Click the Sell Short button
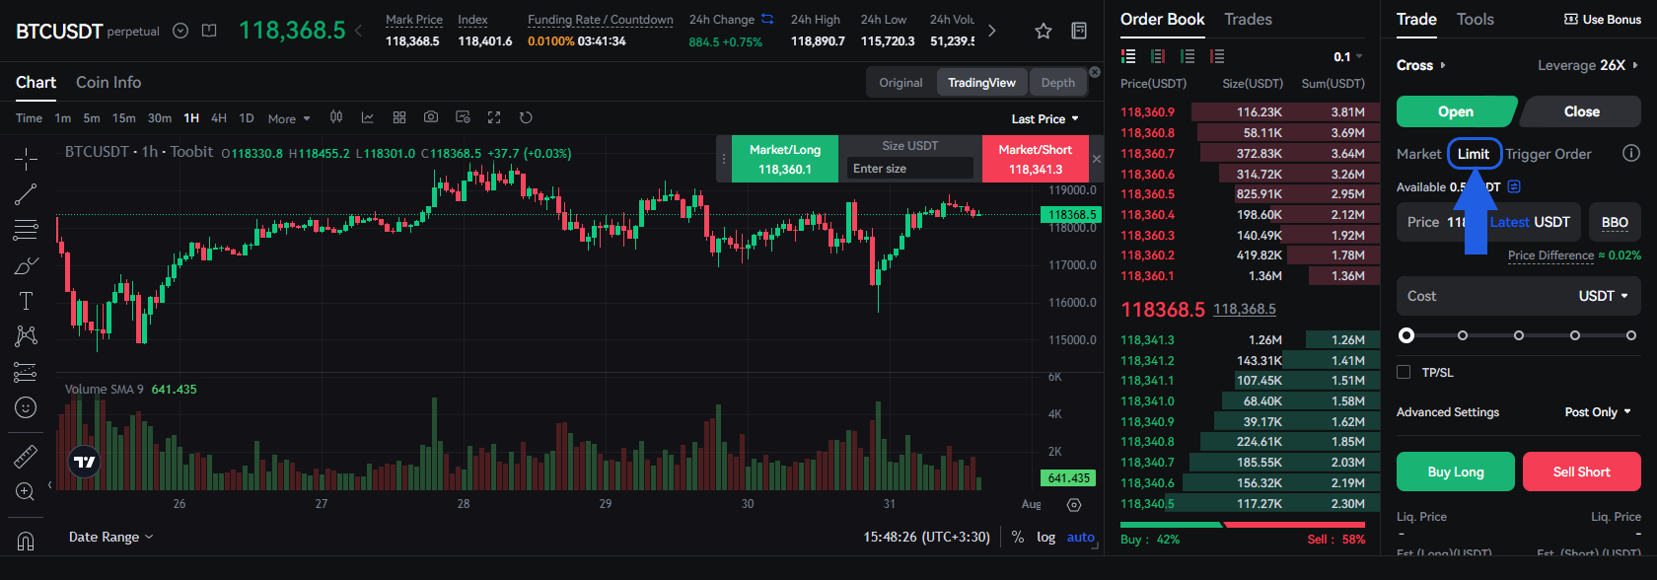This screenshot has height=580, width=1657. (x=1581, y=471)
